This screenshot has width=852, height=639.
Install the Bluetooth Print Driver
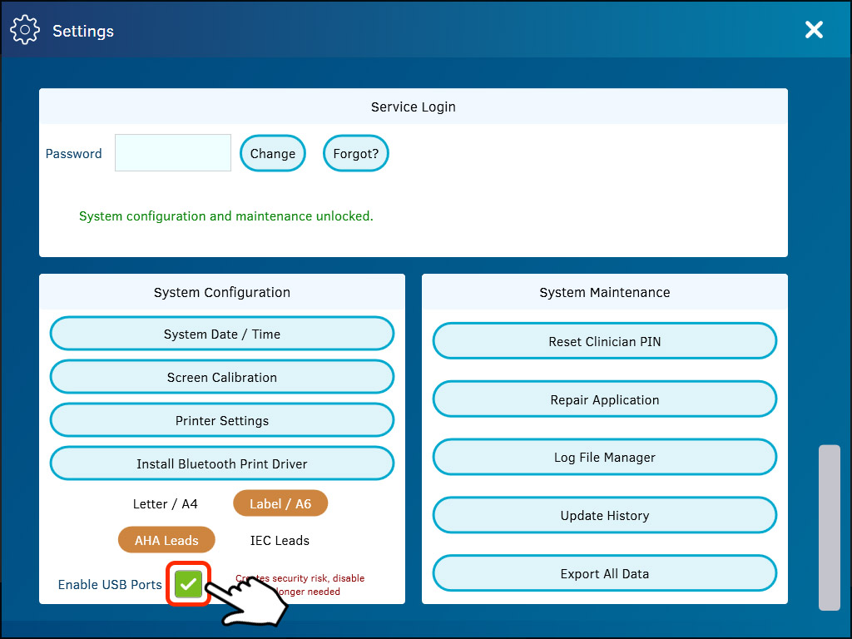point(221,463)
